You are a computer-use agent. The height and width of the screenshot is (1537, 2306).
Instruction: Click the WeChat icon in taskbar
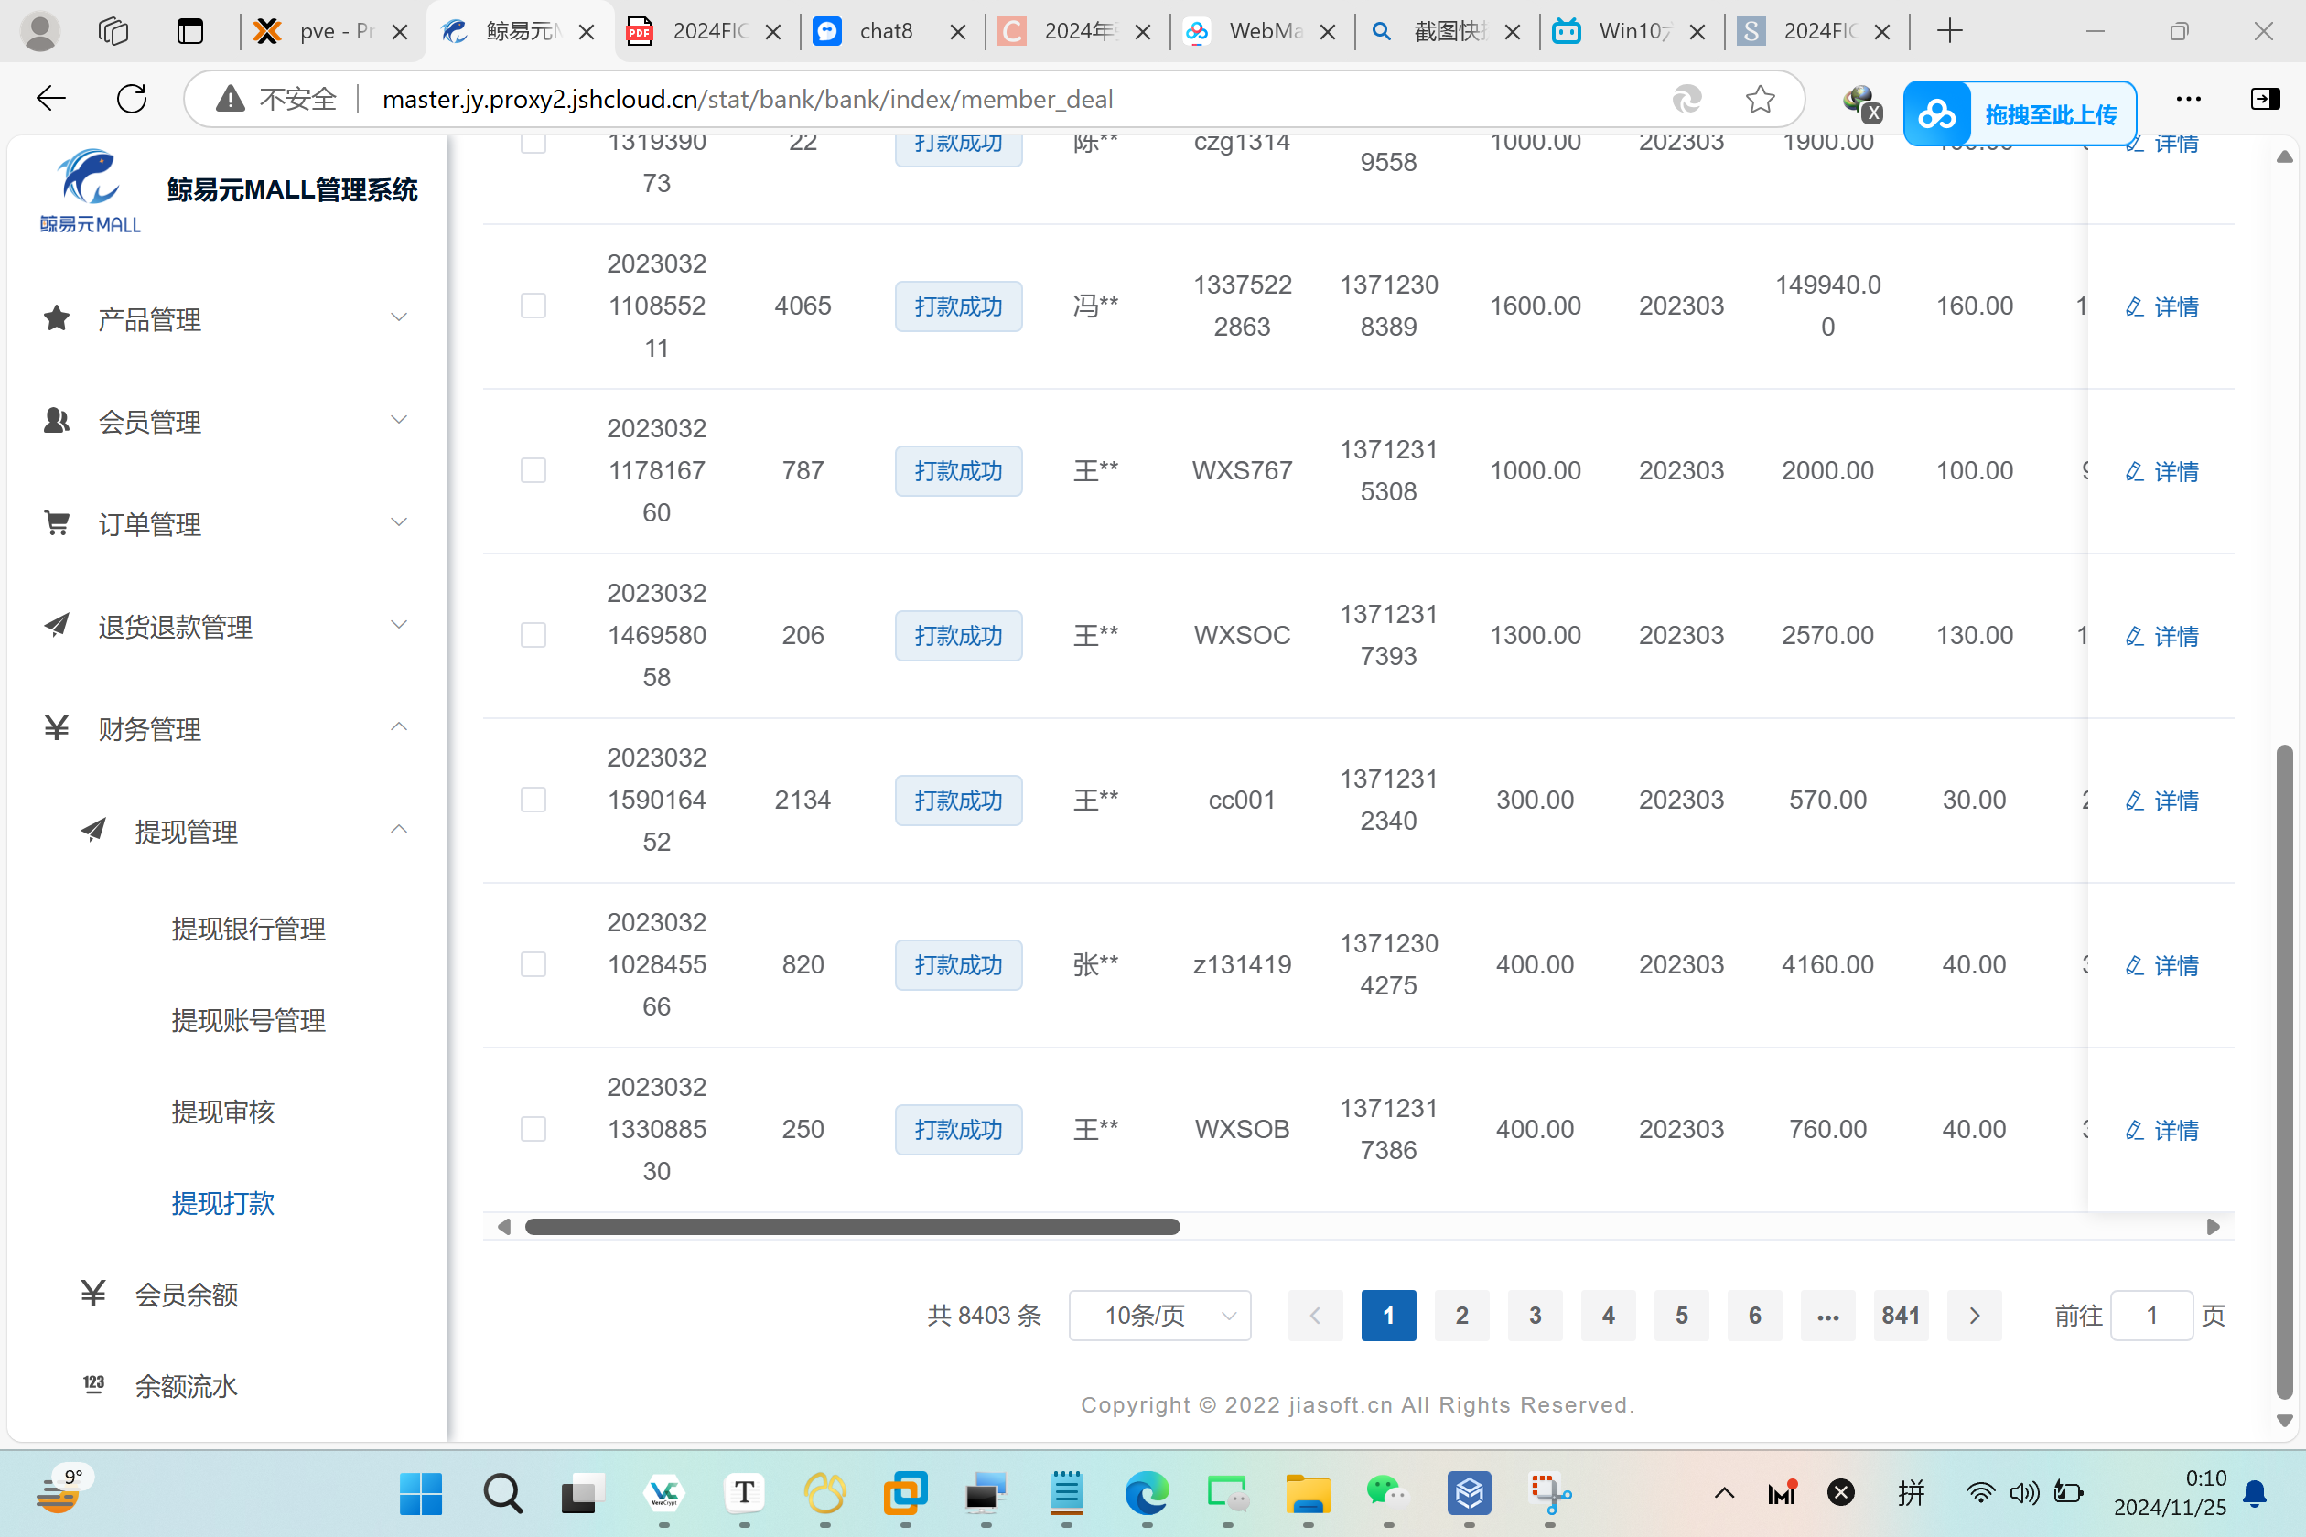coord(1387,1493)
